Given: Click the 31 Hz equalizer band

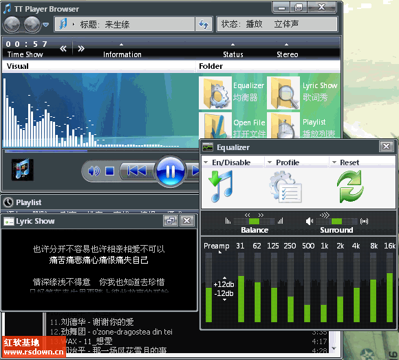Looking at the screenshot, I should (x=241, y=288).
